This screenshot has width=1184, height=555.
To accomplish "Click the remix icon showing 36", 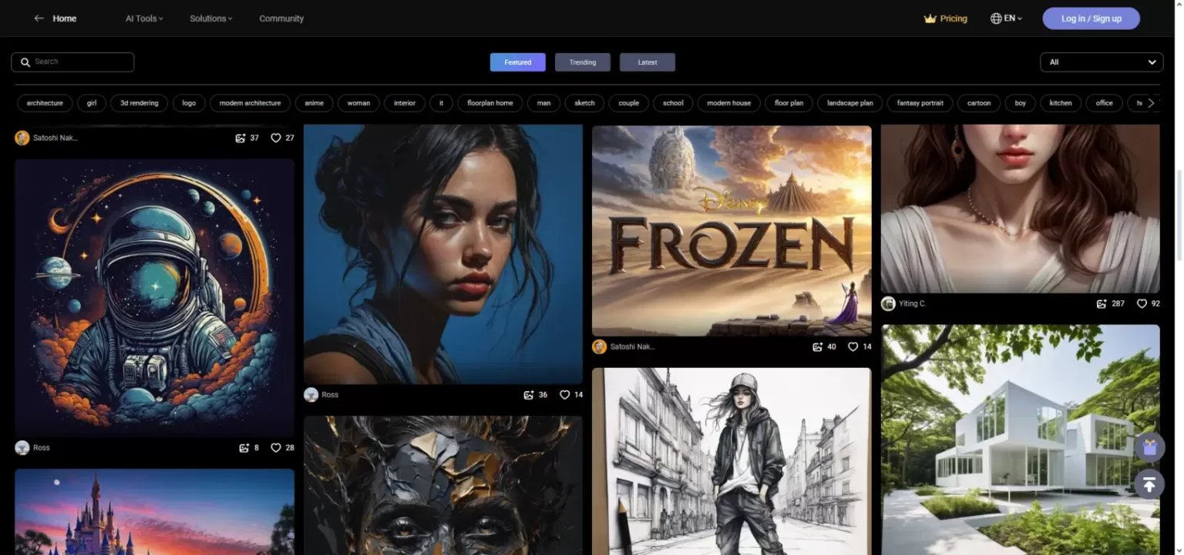I will (x=529, y=395).
